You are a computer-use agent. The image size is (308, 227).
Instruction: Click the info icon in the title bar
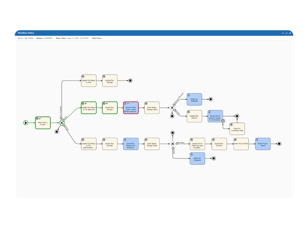283,33
